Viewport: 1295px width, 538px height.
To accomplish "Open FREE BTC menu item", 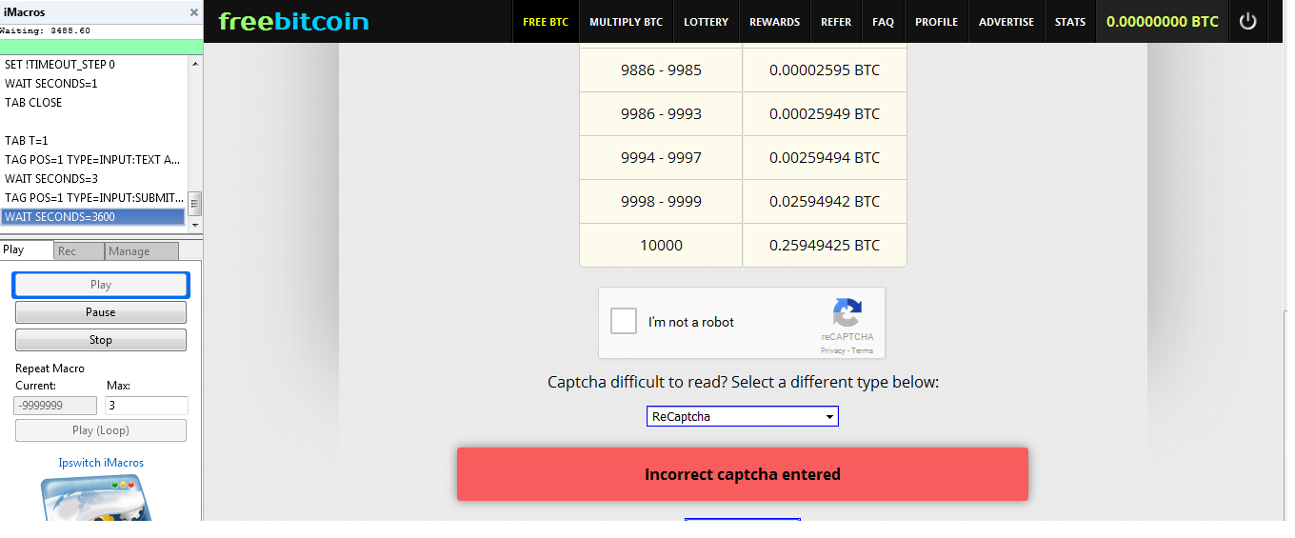I will [x=546, y=22].
